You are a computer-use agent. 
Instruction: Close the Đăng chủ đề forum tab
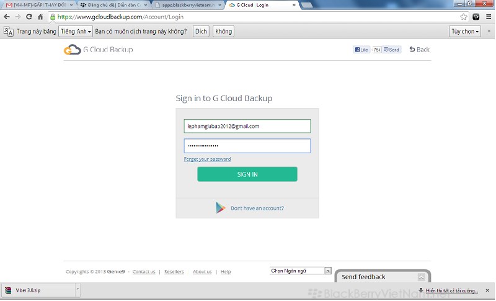tap(146, 5)
